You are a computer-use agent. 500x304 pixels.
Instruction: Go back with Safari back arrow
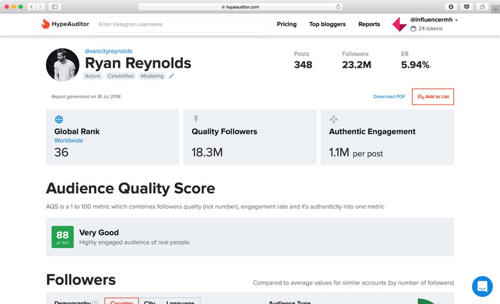(31, 7)
